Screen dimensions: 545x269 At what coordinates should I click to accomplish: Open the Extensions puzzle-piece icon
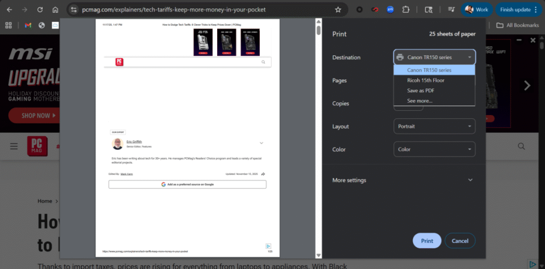[x=406, y=10]
